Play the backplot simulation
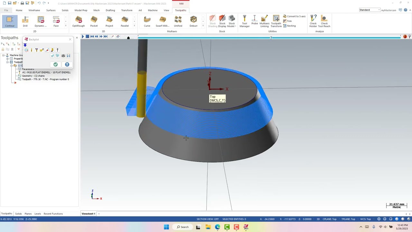Screen dimensions: 412x232 [x=83, y=36]
